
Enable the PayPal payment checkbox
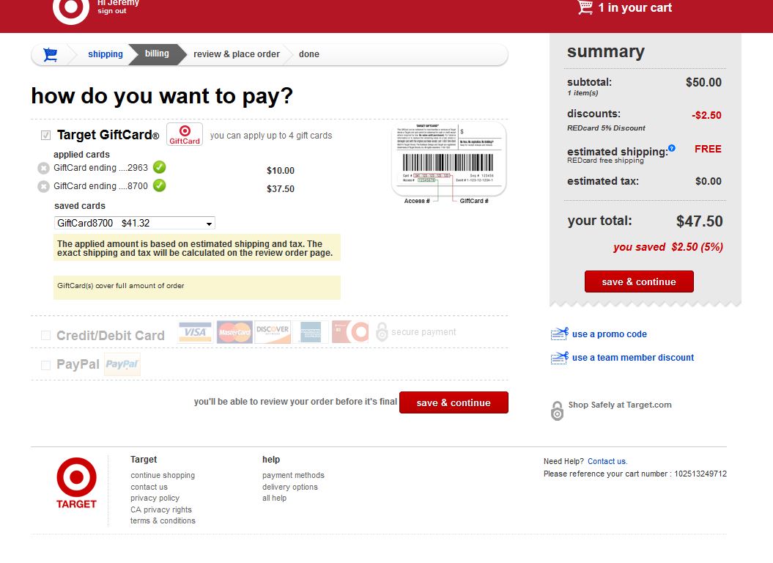click(x=46, y=365)
